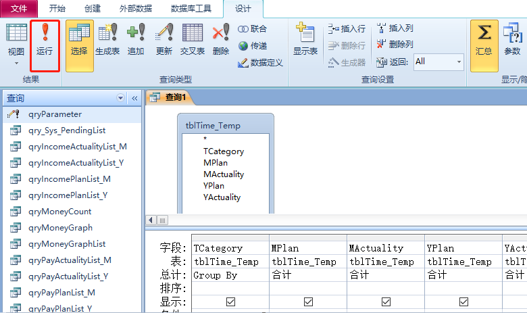The image size is (527, 313).
Task: Select the asterisk field in tblTime_Temp
Action: click(x=205, y=139)
